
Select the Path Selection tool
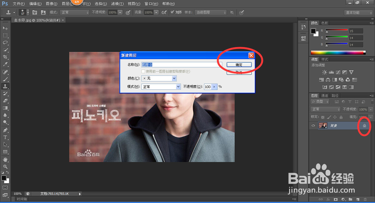[5, 144]
